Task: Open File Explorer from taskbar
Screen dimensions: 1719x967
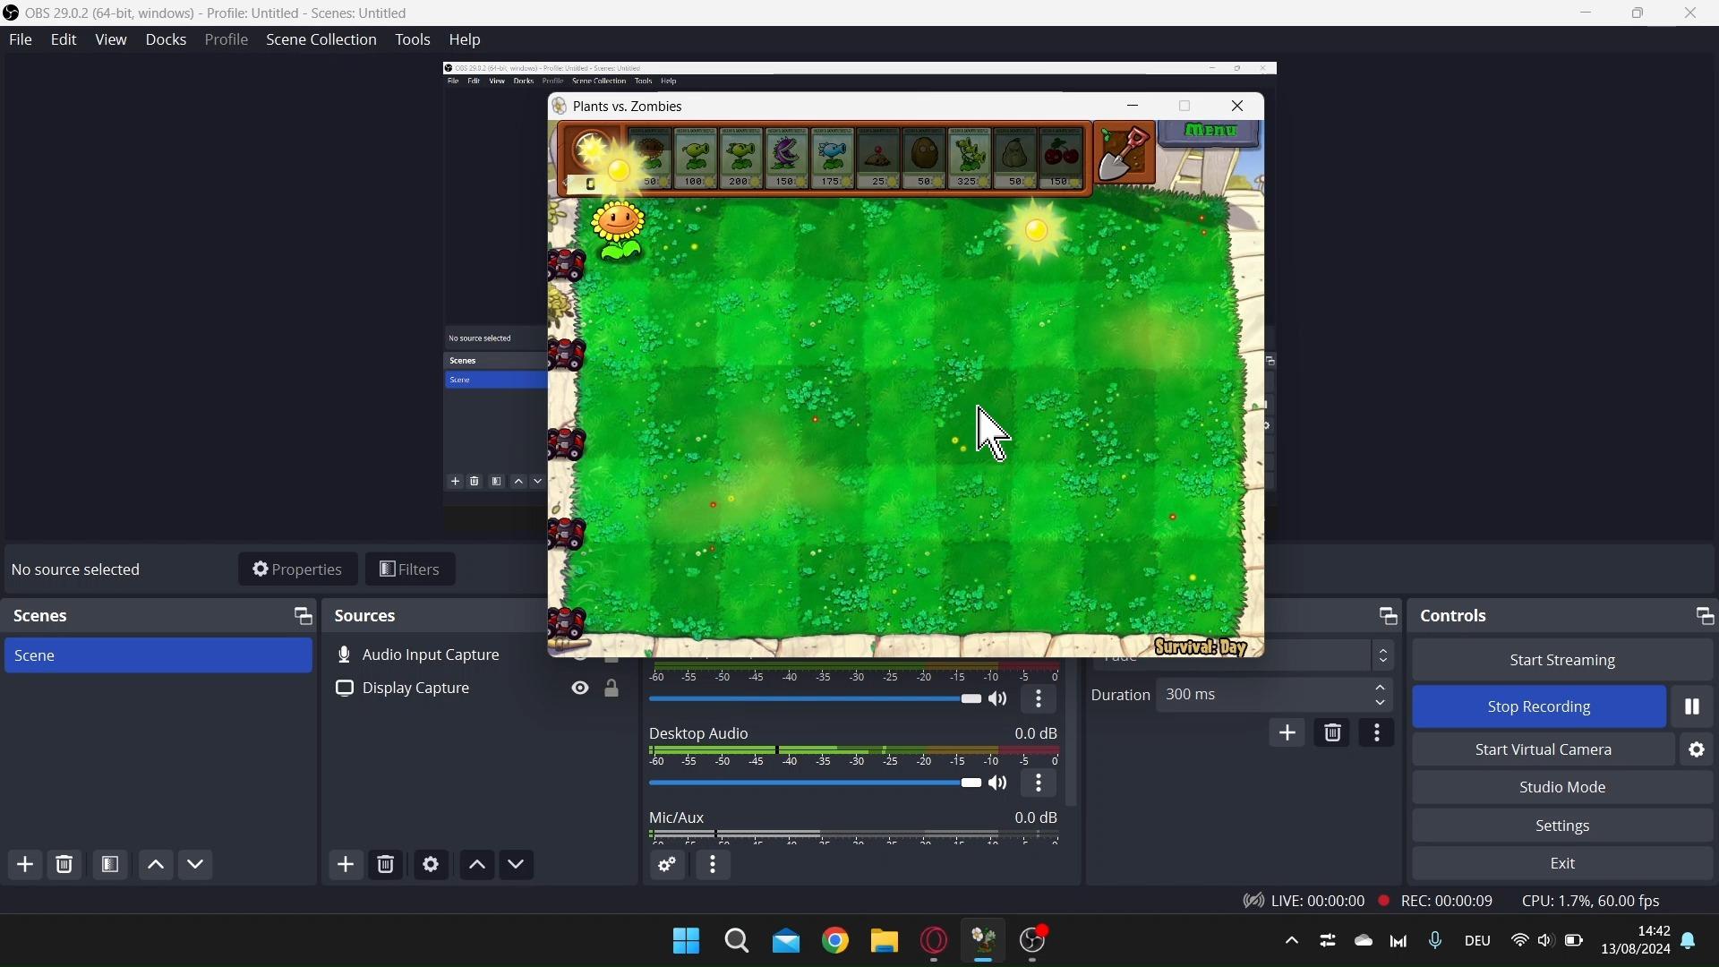Action: pyautogui.click(x=885, y=941)
